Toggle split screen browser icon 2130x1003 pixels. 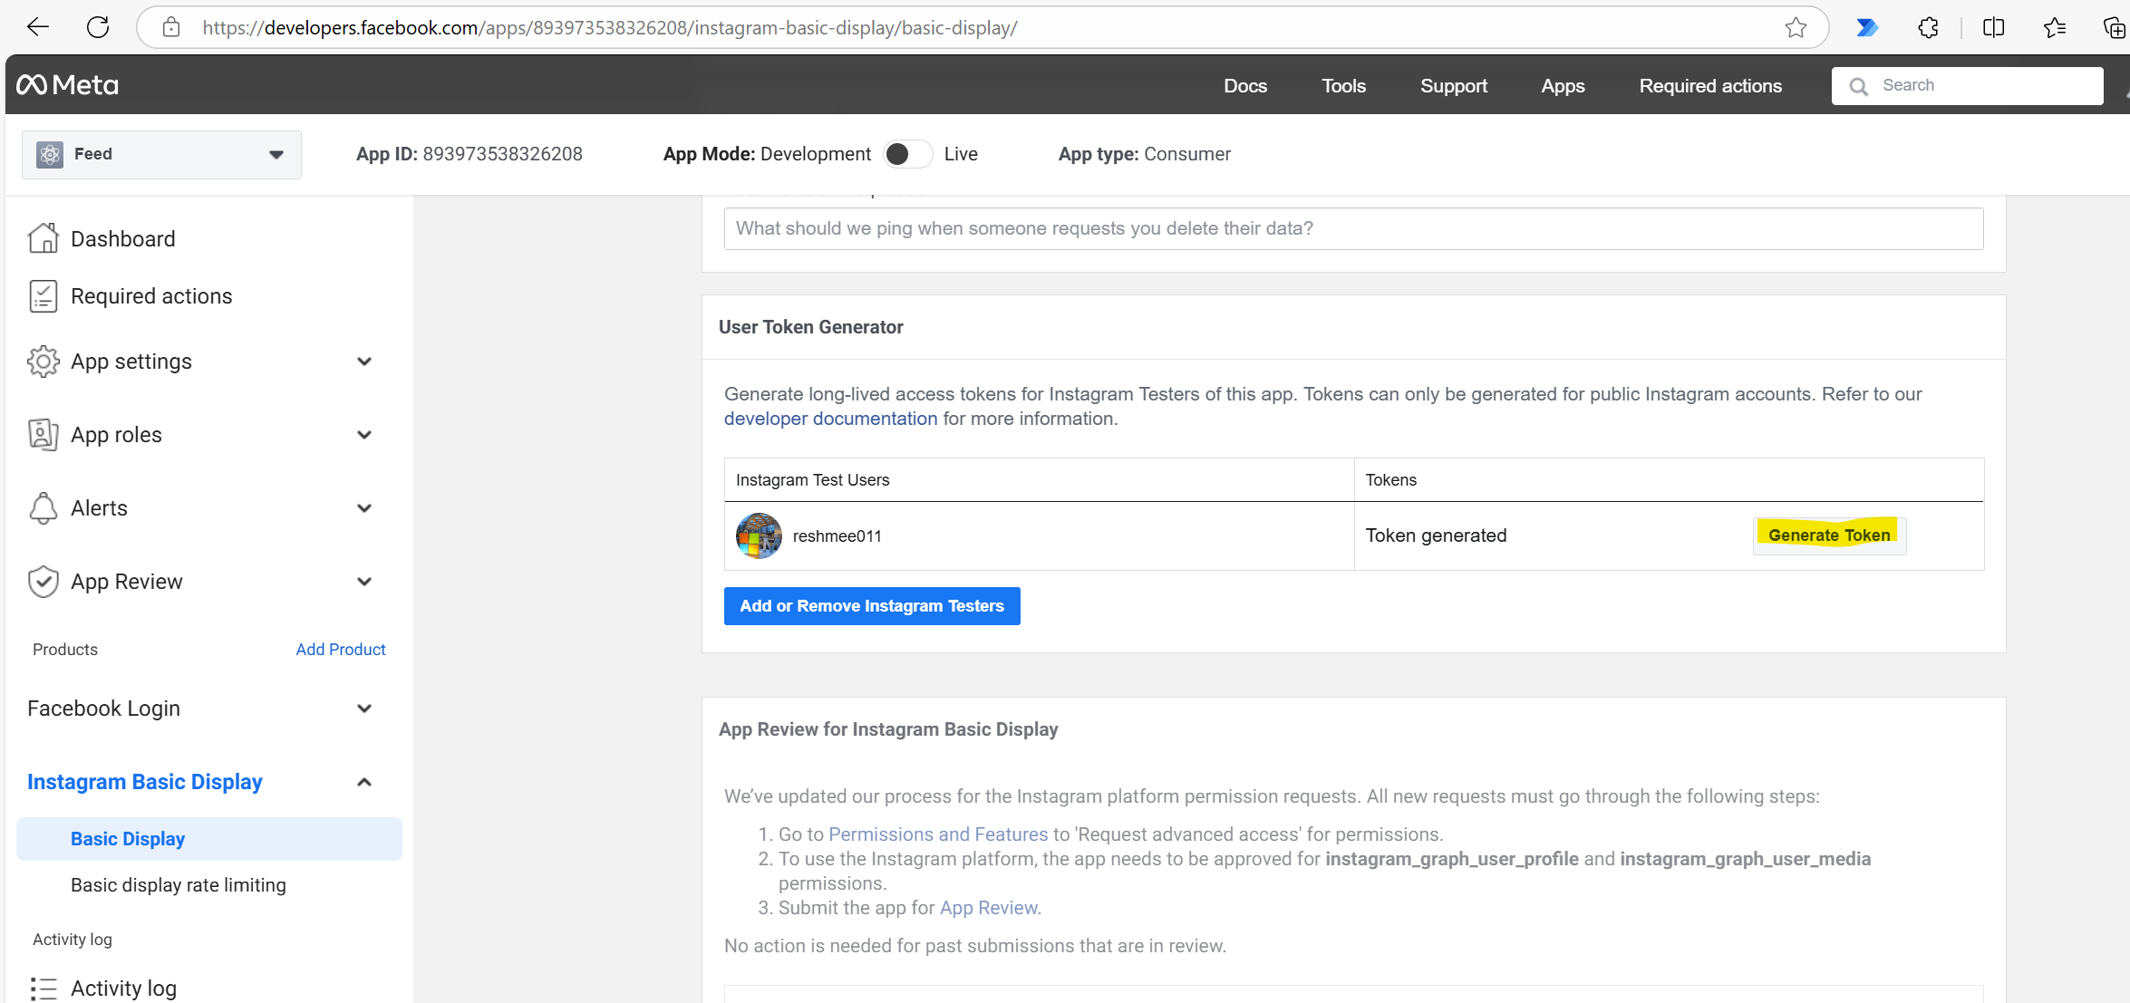point(1993,27)
